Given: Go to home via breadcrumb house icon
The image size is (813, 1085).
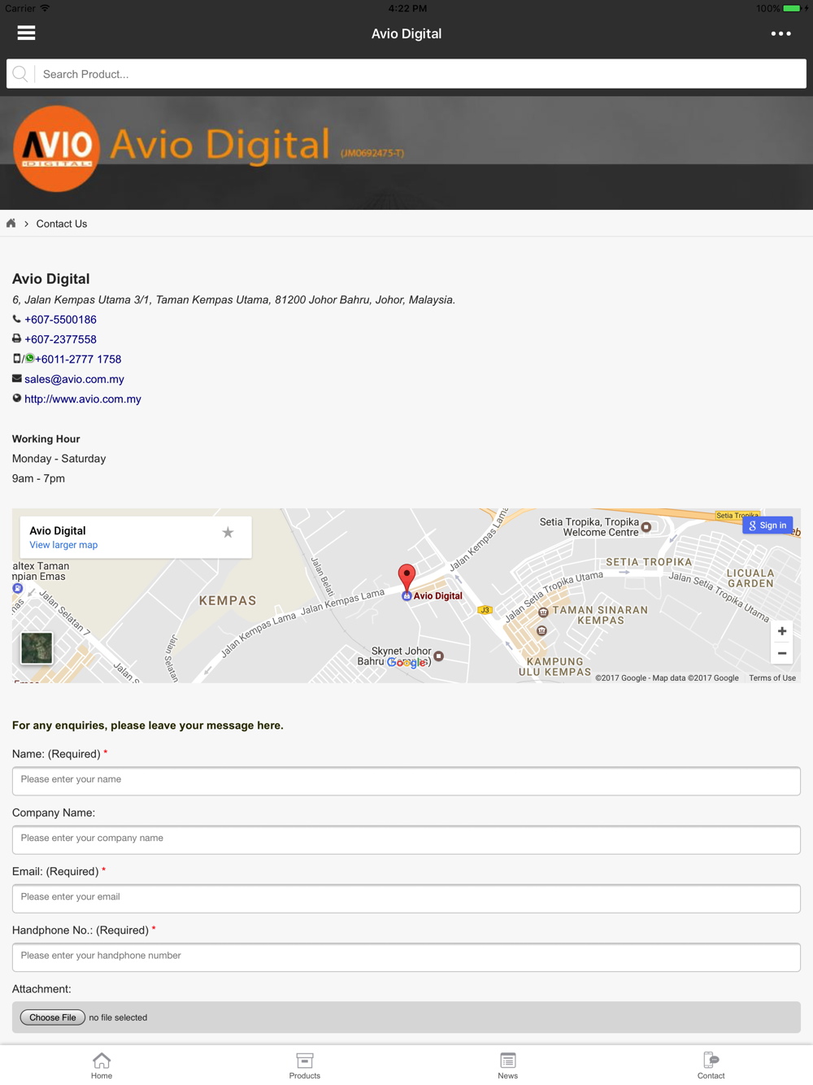Looking at the screenshot, I should tap(11, 224).
